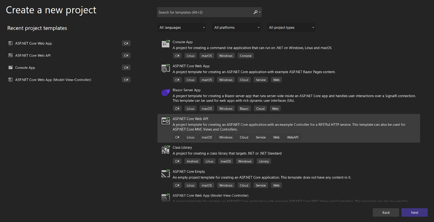The image size is (434, 222).
Task: Click the Recent project templates heading
Action: click(37, 28)
